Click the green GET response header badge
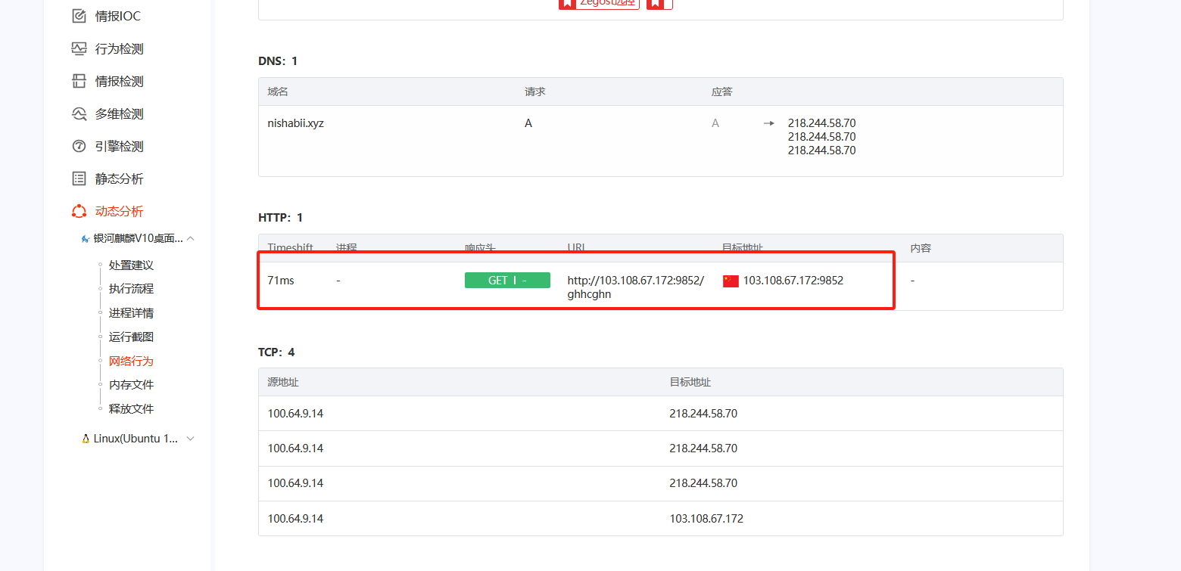Screen dimensions: 1181x571 (507, 281)
